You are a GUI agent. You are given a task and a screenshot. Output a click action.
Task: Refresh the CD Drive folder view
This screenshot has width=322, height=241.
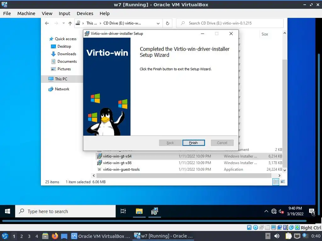pyautogui.click(x=168, y=23)
